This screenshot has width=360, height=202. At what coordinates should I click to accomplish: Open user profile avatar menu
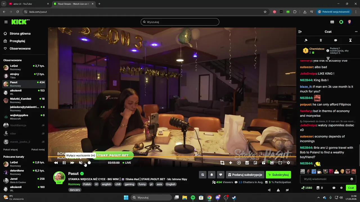350,22
